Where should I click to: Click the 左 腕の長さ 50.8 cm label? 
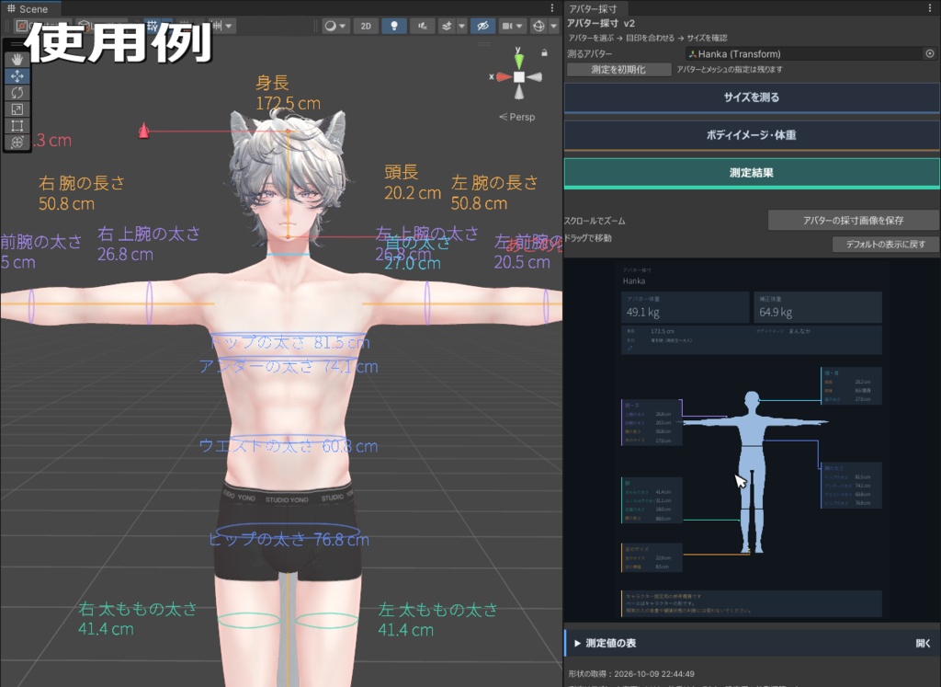[494, 193]
